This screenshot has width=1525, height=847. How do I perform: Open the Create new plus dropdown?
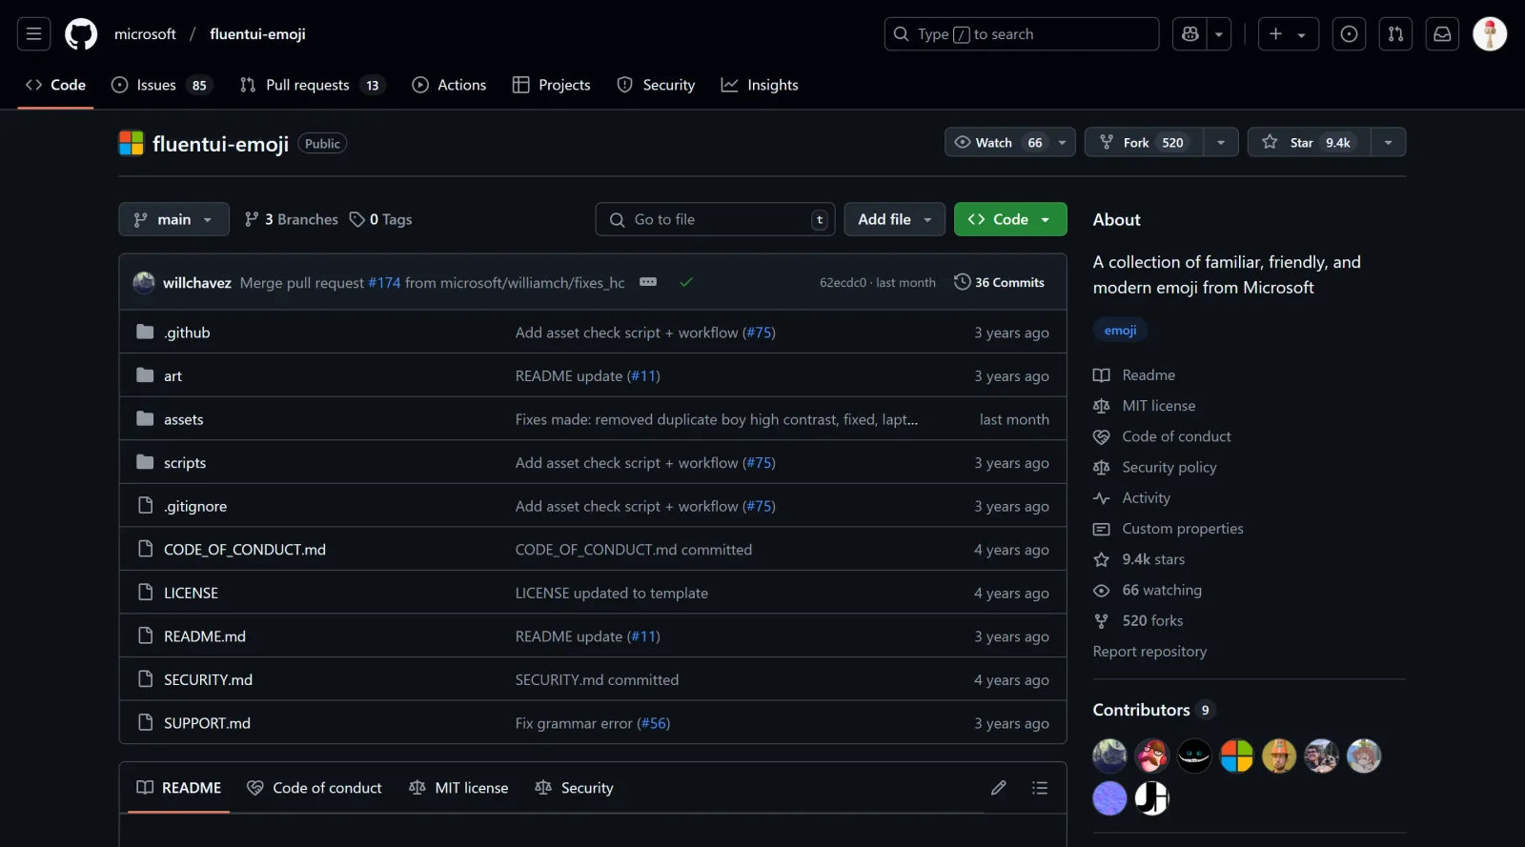1289,34
